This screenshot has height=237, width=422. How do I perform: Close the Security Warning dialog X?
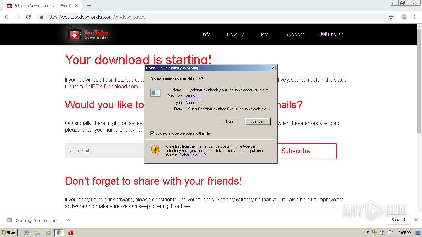click(273, 68)
